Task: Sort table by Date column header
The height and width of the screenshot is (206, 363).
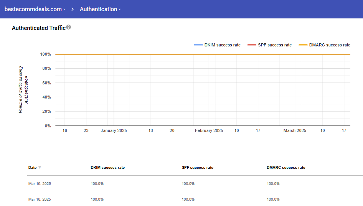Action: [32, 168]
